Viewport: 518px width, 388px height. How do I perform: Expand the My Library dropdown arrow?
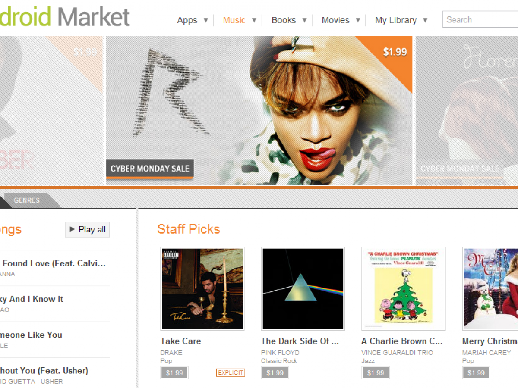(425, 20)
